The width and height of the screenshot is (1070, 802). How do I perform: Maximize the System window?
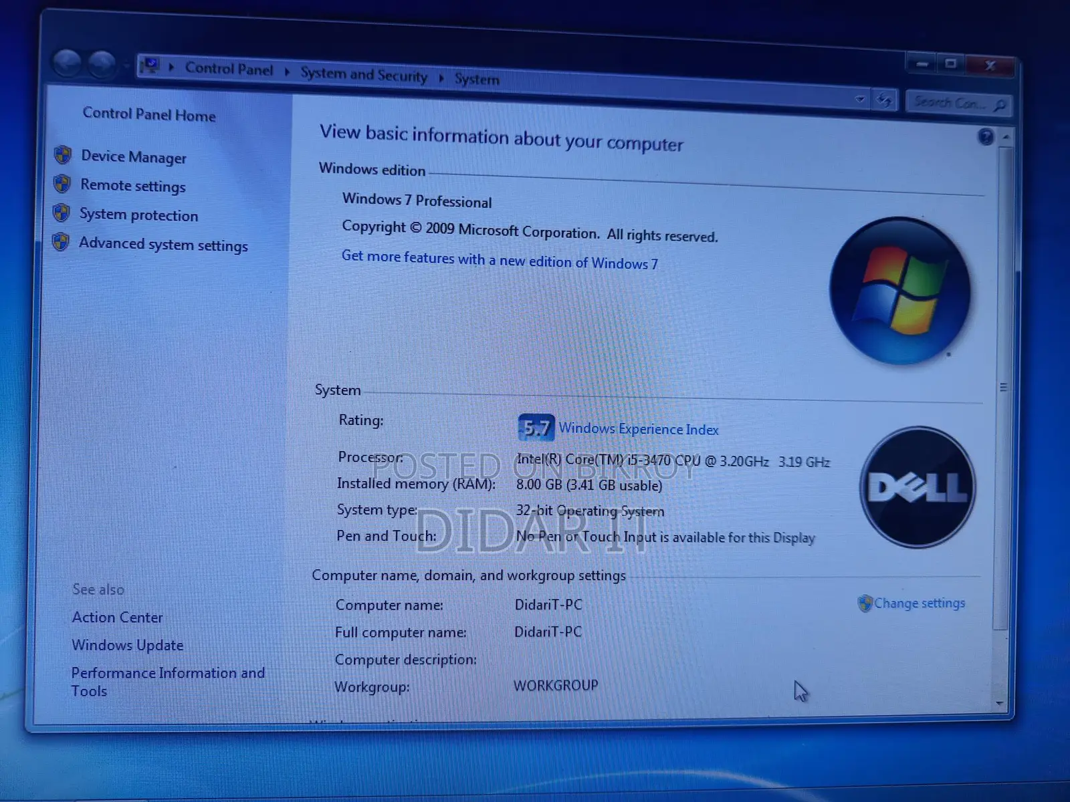951,64
